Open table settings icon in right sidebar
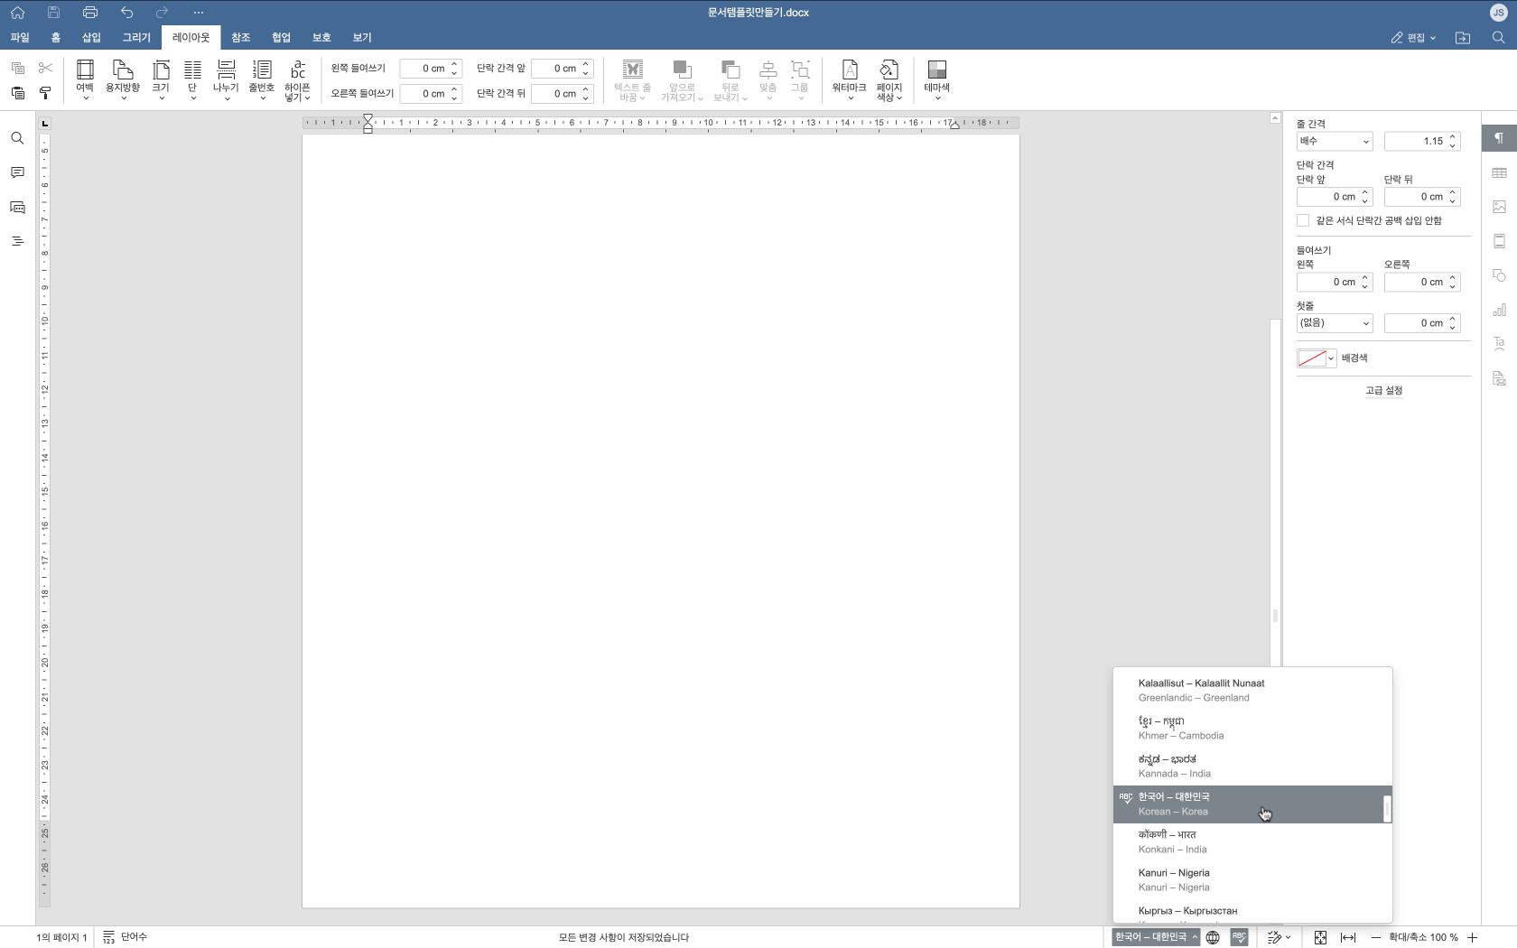Screen dimensions: 1517x948 (x=1499, y=172)
